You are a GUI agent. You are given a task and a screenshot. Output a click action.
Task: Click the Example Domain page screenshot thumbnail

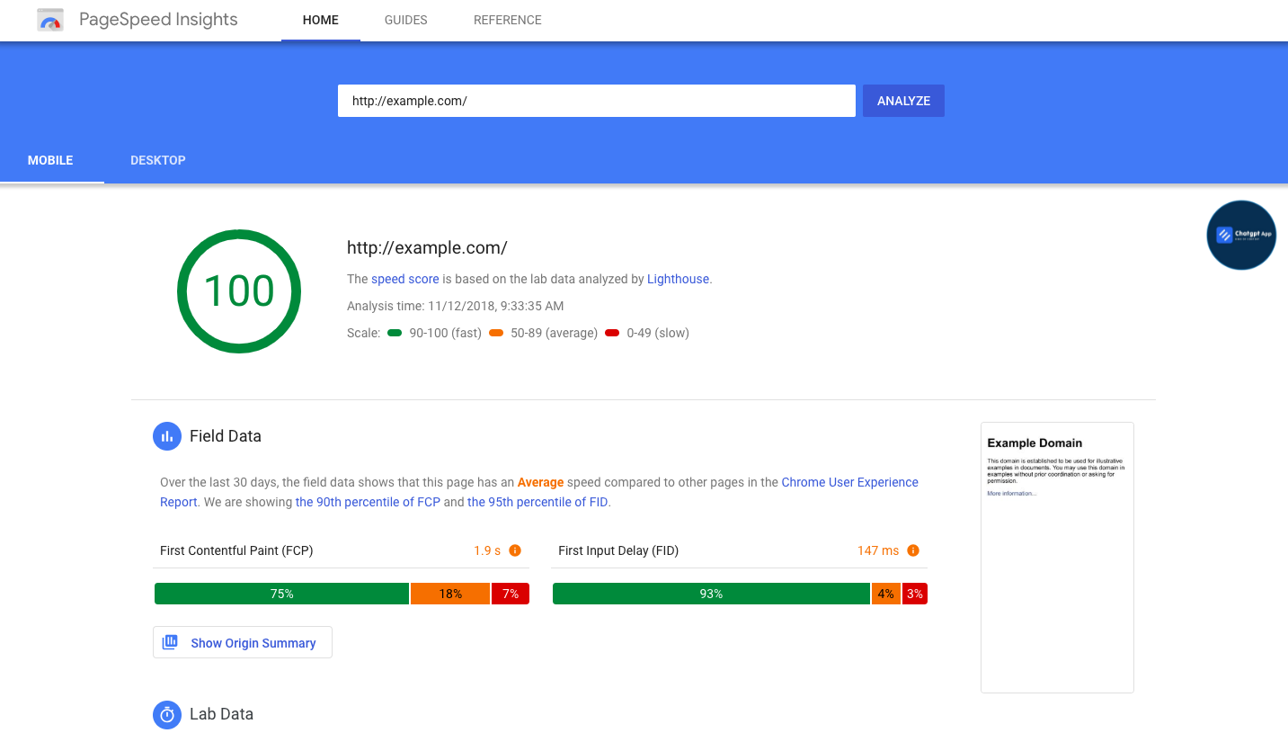click(1057, 558)
